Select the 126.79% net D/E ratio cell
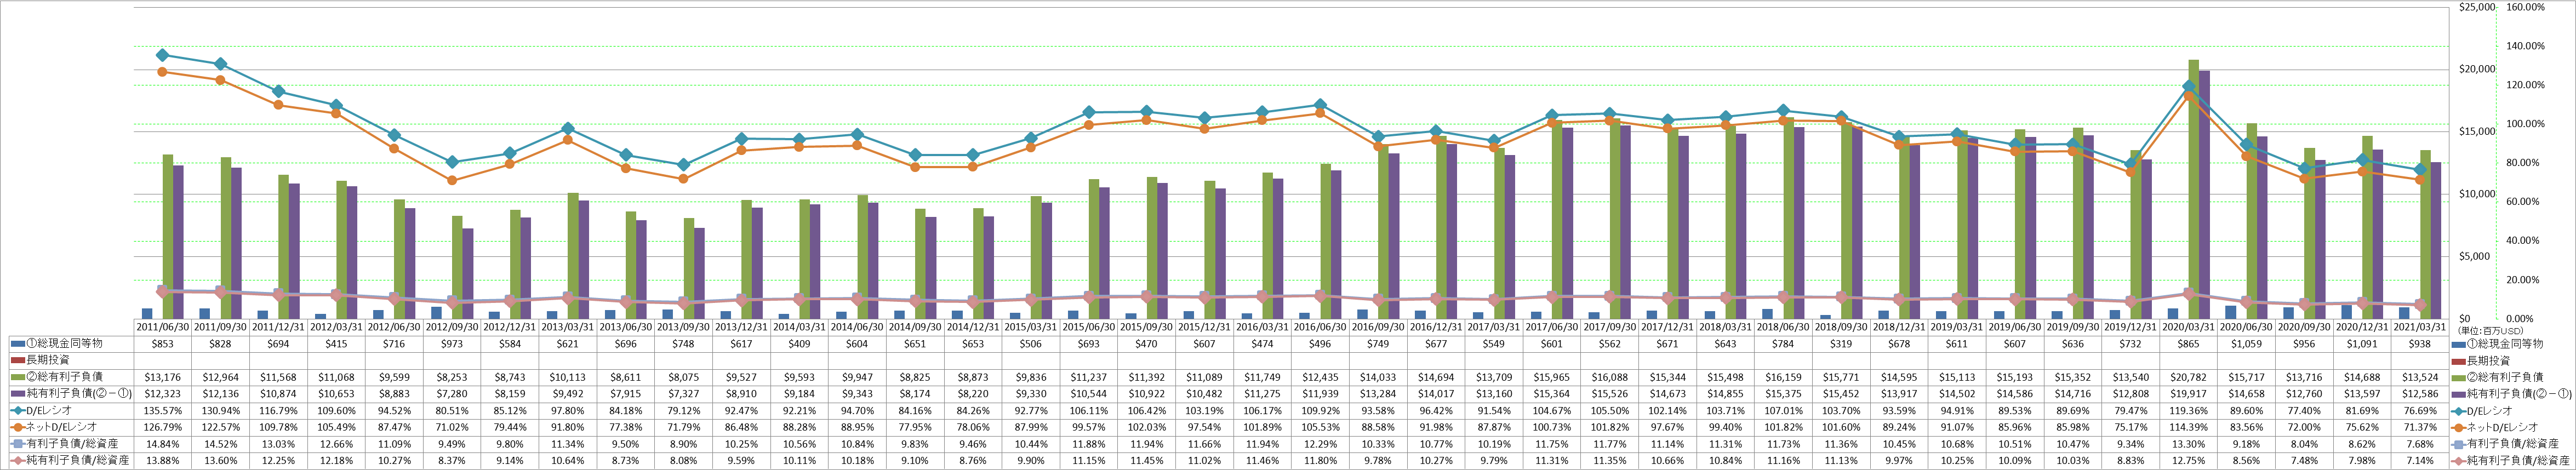Screen dimensions: 2576x470 [x=162, y=427]
